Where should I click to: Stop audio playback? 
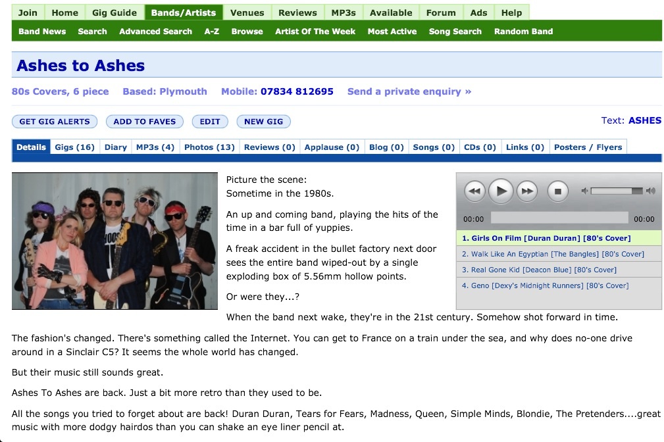coord(557,191)
